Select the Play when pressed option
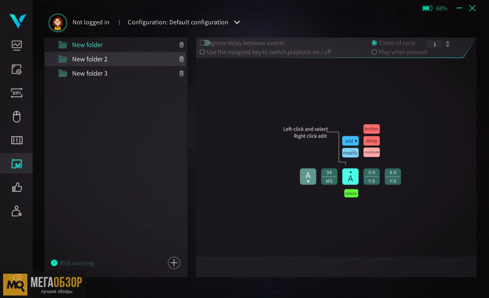The image size is (489, 298). 374,52
